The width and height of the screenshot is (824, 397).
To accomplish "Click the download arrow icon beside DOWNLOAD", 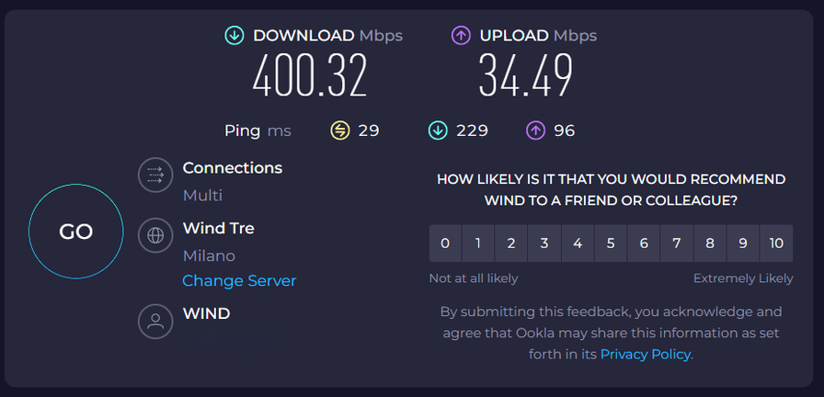I will [x=235, y=36].
